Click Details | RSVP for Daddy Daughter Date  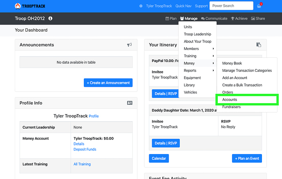pyautogui.click(x=166, y=143)
